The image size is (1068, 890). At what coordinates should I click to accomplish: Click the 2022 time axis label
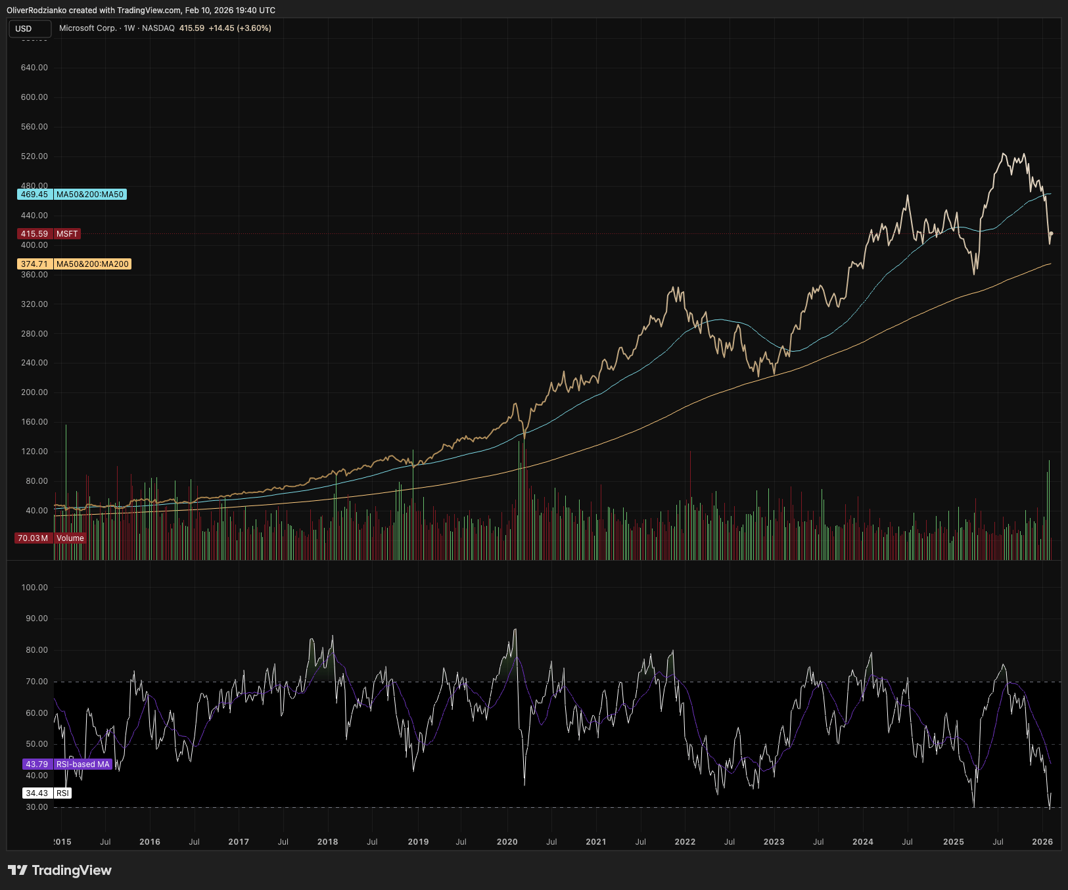685,842
